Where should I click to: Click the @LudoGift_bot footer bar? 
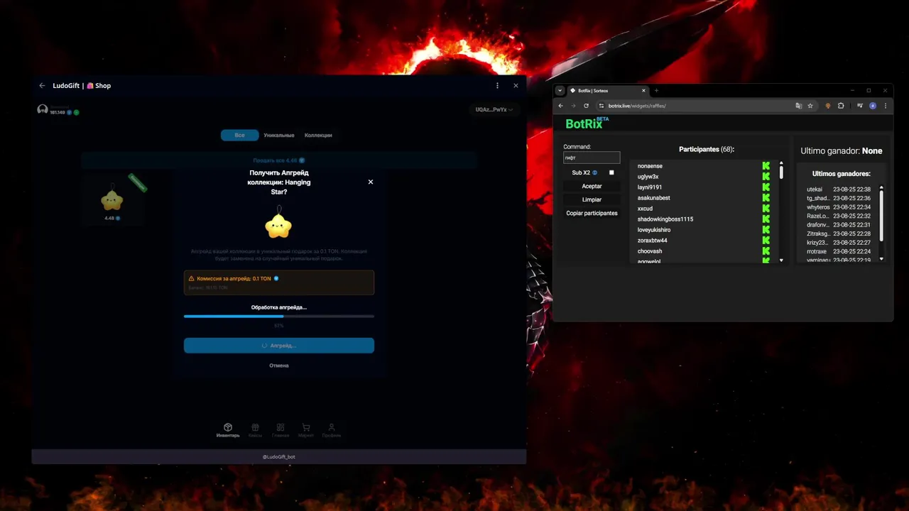coord(279,456)
